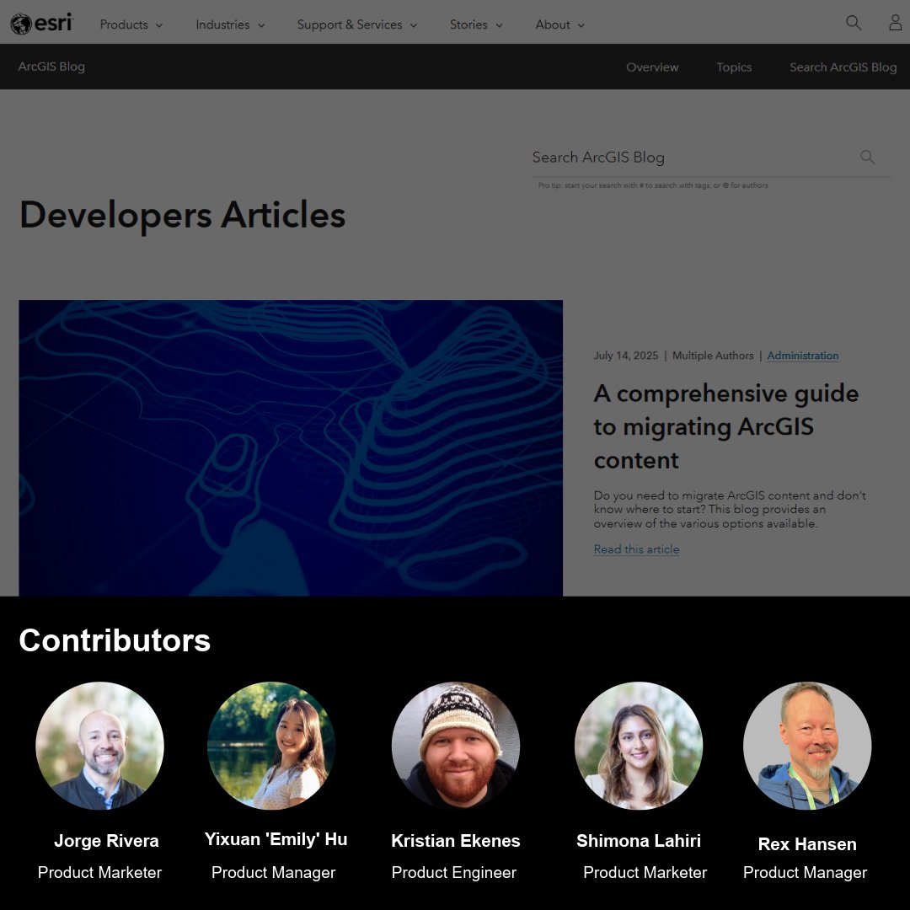Image resolution: width=910 pixels, height=910 pixels.
Task: Select the name Kristian Ekenes
Action: tap(456, 841)
